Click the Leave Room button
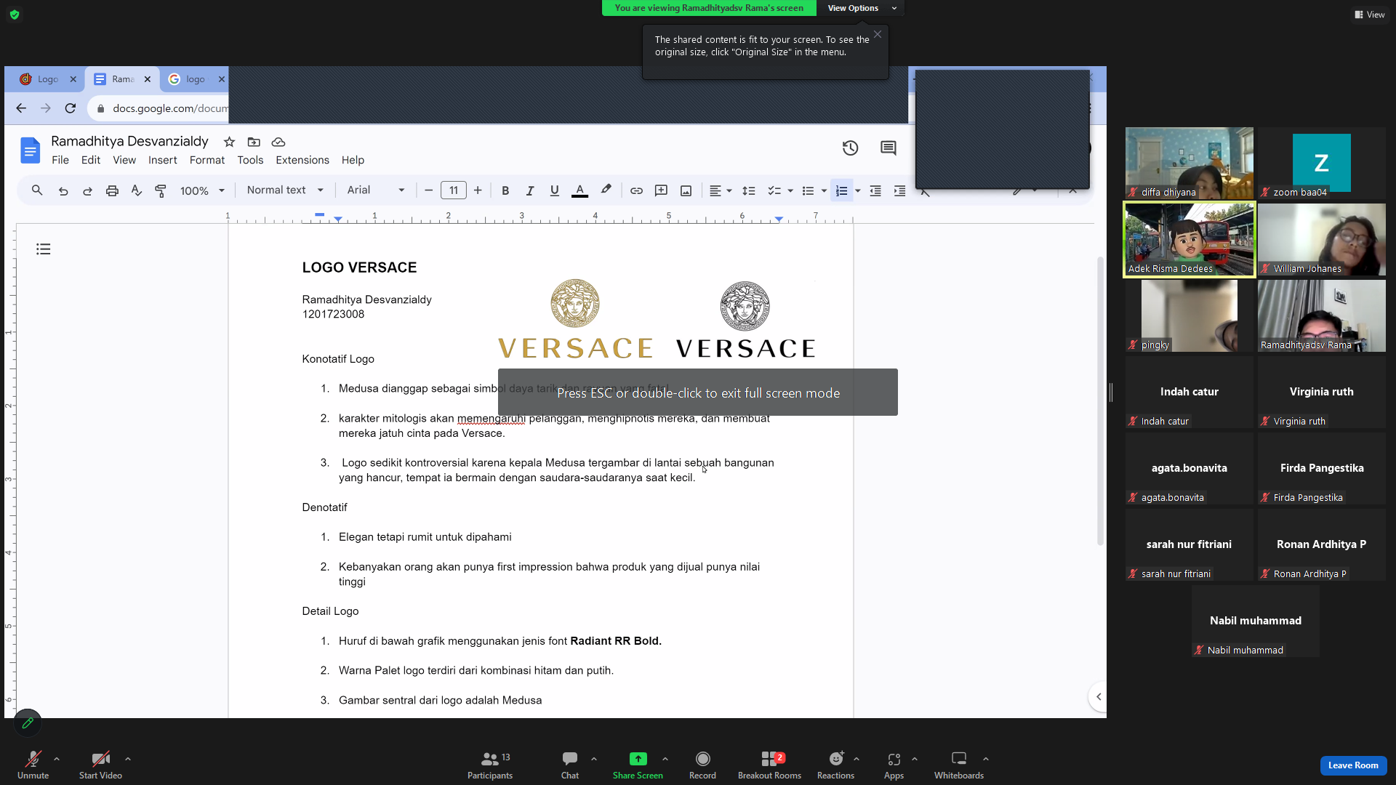 [x=1353, y=765]
